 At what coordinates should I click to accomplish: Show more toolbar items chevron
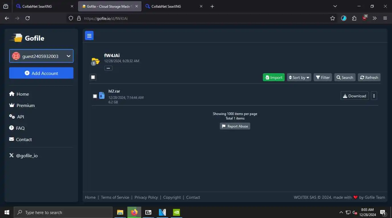point(375,18)
